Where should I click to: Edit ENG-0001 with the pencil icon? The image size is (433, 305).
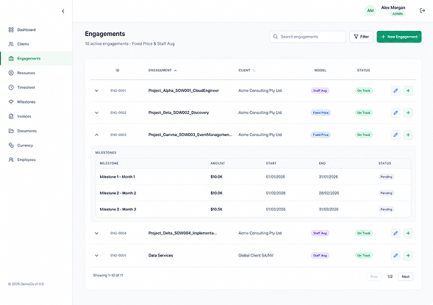[396, 90]
